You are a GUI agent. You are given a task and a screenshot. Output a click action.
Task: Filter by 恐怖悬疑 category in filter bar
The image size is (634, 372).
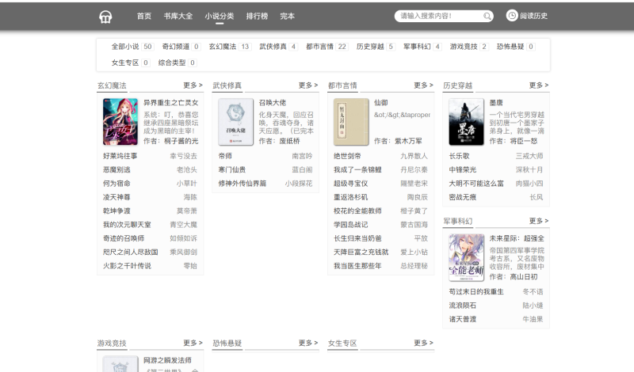point(510,47)
